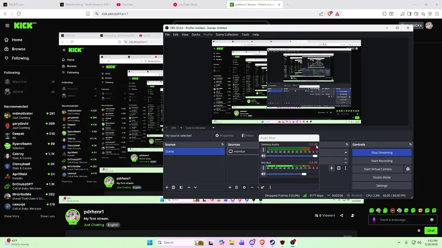This screenshot has height=248, width=442.
Task: Open transition properties three-dot menu
Action: (x=345, y=168)
